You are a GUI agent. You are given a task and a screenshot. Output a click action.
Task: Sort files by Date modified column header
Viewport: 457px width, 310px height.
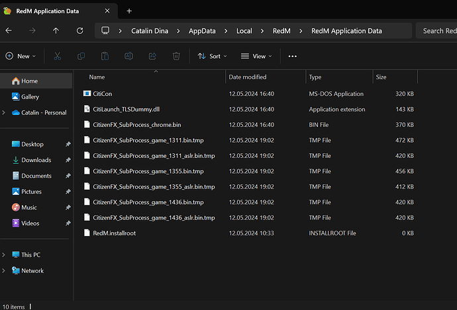(x=248, y=77)
